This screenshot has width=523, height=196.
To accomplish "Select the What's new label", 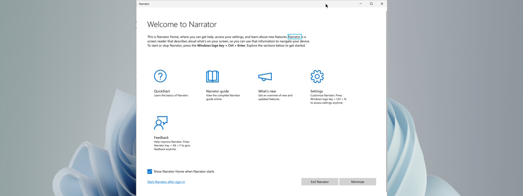I will click(x=267, y=91).
